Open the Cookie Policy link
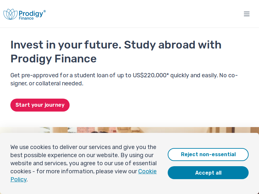Screen dimensions: 259x194 point(147,171)
